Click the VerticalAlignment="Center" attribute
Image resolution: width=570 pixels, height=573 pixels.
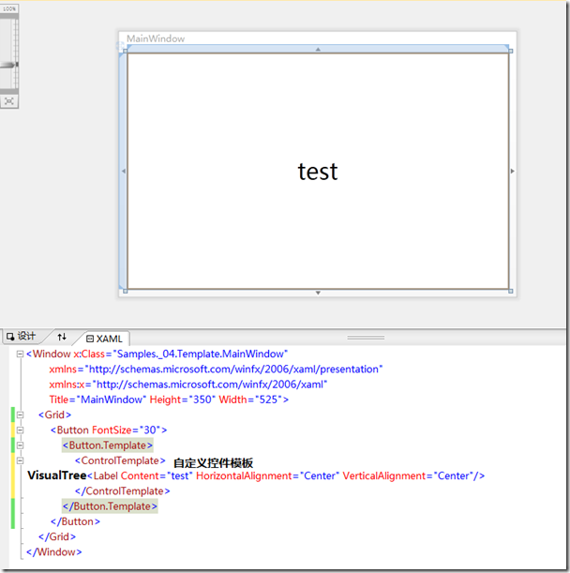408,475
